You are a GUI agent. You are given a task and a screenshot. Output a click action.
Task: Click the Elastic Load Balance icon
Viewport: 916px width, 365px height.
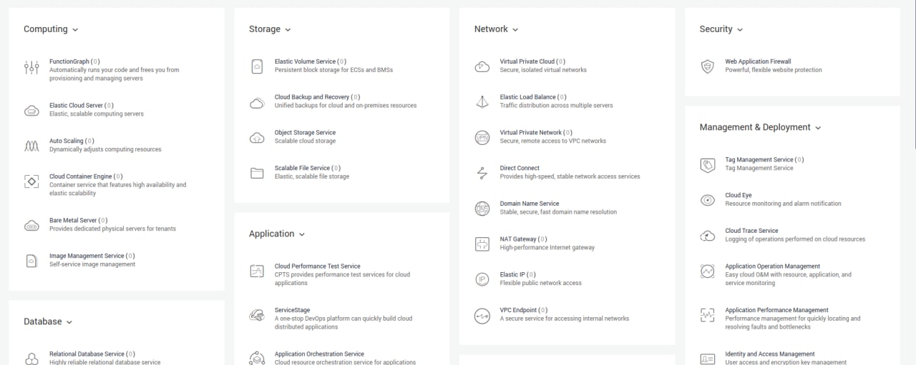(x=482, y=102)
